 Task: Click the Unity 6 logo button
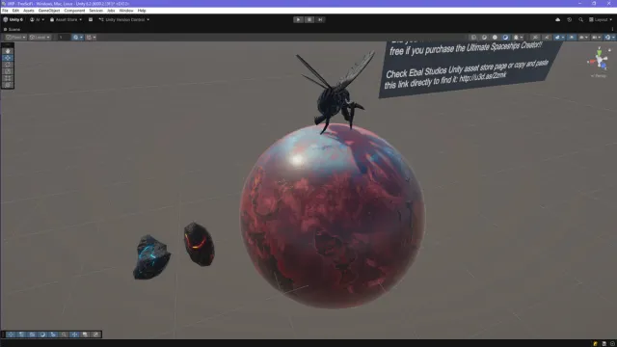click(x=13, y=19)
